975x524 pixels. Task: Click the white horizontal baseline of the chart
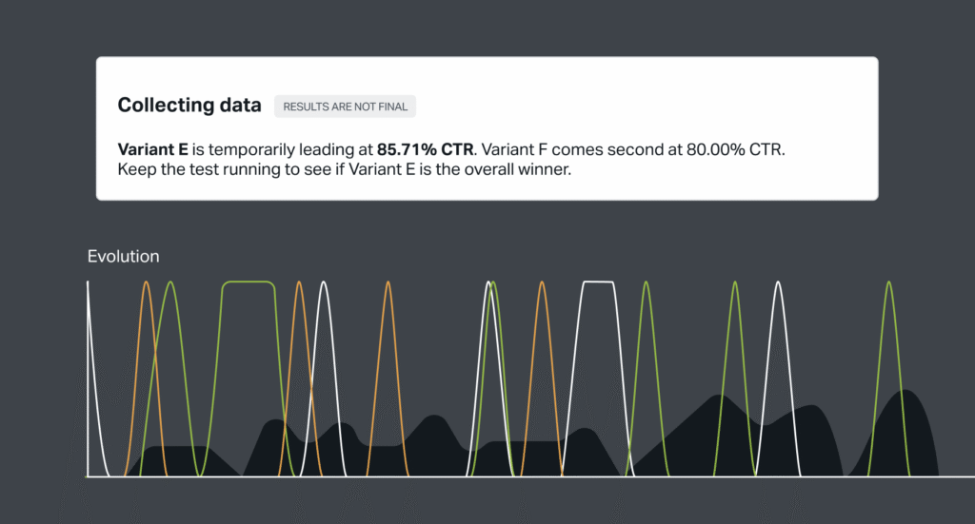(571, 476)
